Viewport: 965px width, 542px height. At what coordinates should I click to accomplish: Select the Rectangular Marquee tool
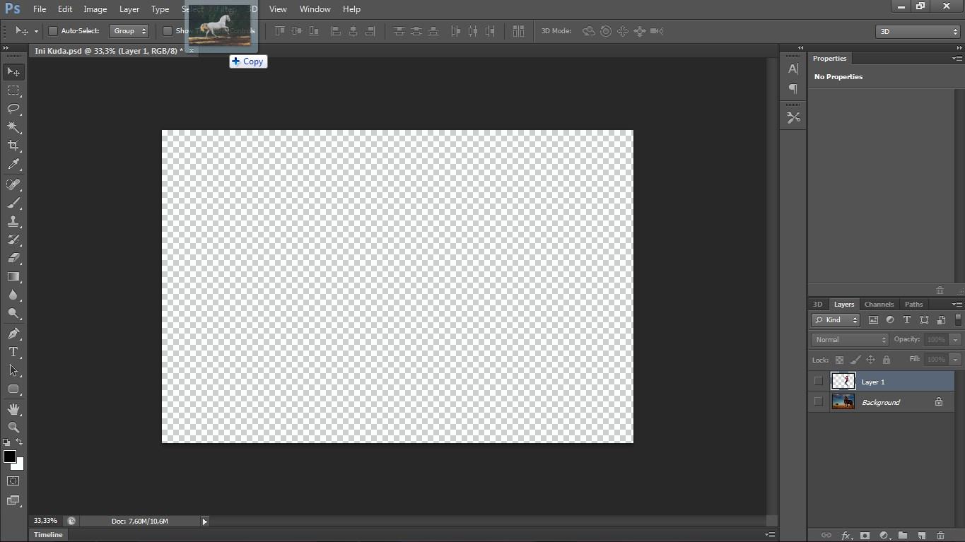click(x=13, y=90)
